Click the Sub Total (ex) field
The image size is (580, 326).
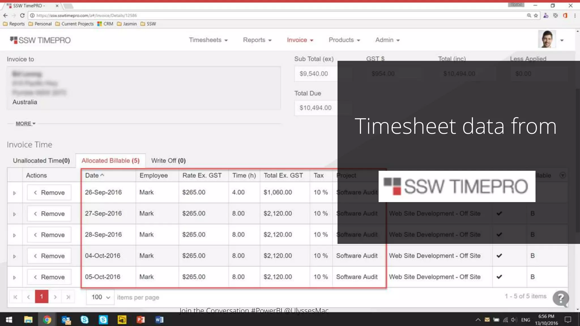316,74
